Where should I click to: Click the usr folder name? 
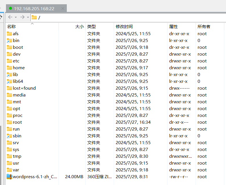[x=16, y=163]
